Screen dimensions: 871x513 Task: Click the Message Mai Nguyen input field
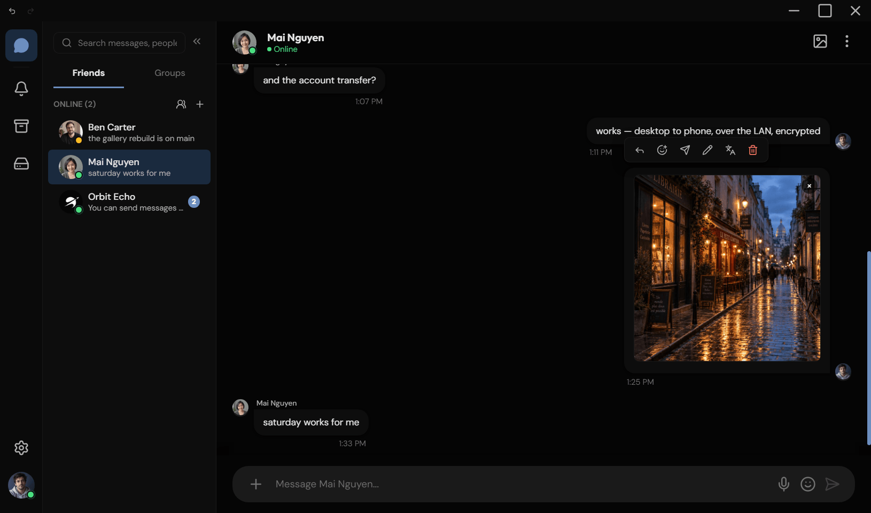coord(521,484)
